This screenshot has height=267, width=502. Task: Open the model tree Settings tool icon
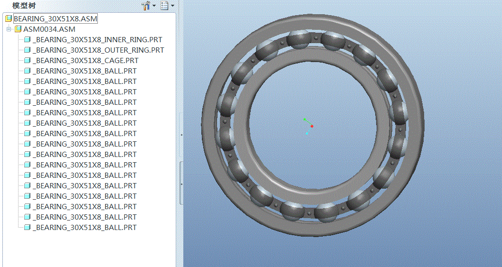coord(146,5)
